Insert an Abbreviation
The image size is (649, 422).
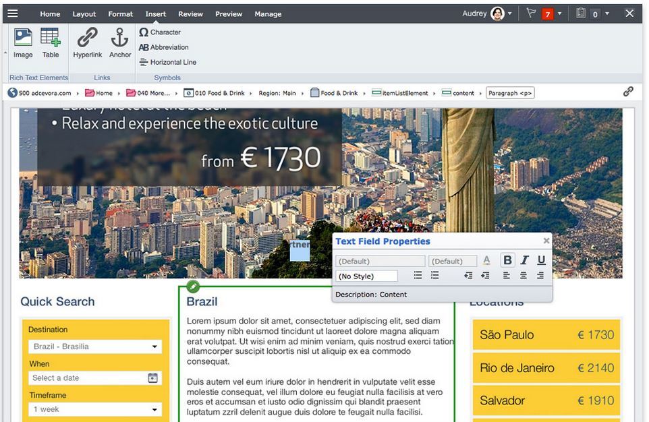click(164, 47)
